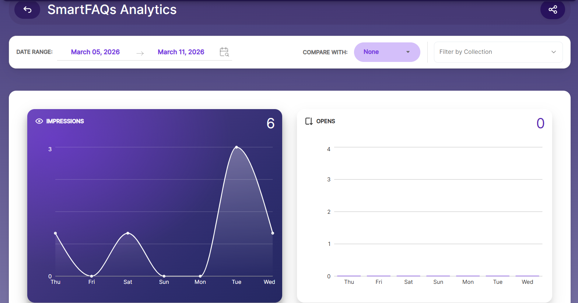The width and height of the screenshot is (578, 303).
Task: Click the Impressions eye icon
Action: pos(39,121)
